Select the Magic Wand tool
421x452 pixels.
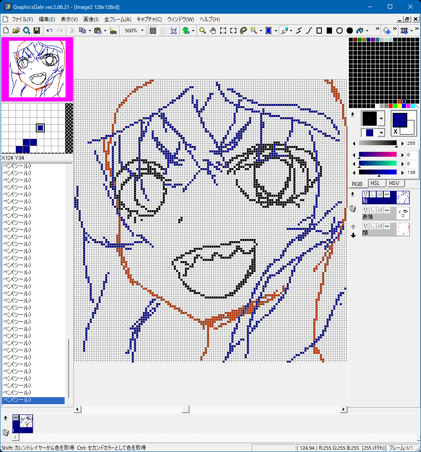coord(254,31)
